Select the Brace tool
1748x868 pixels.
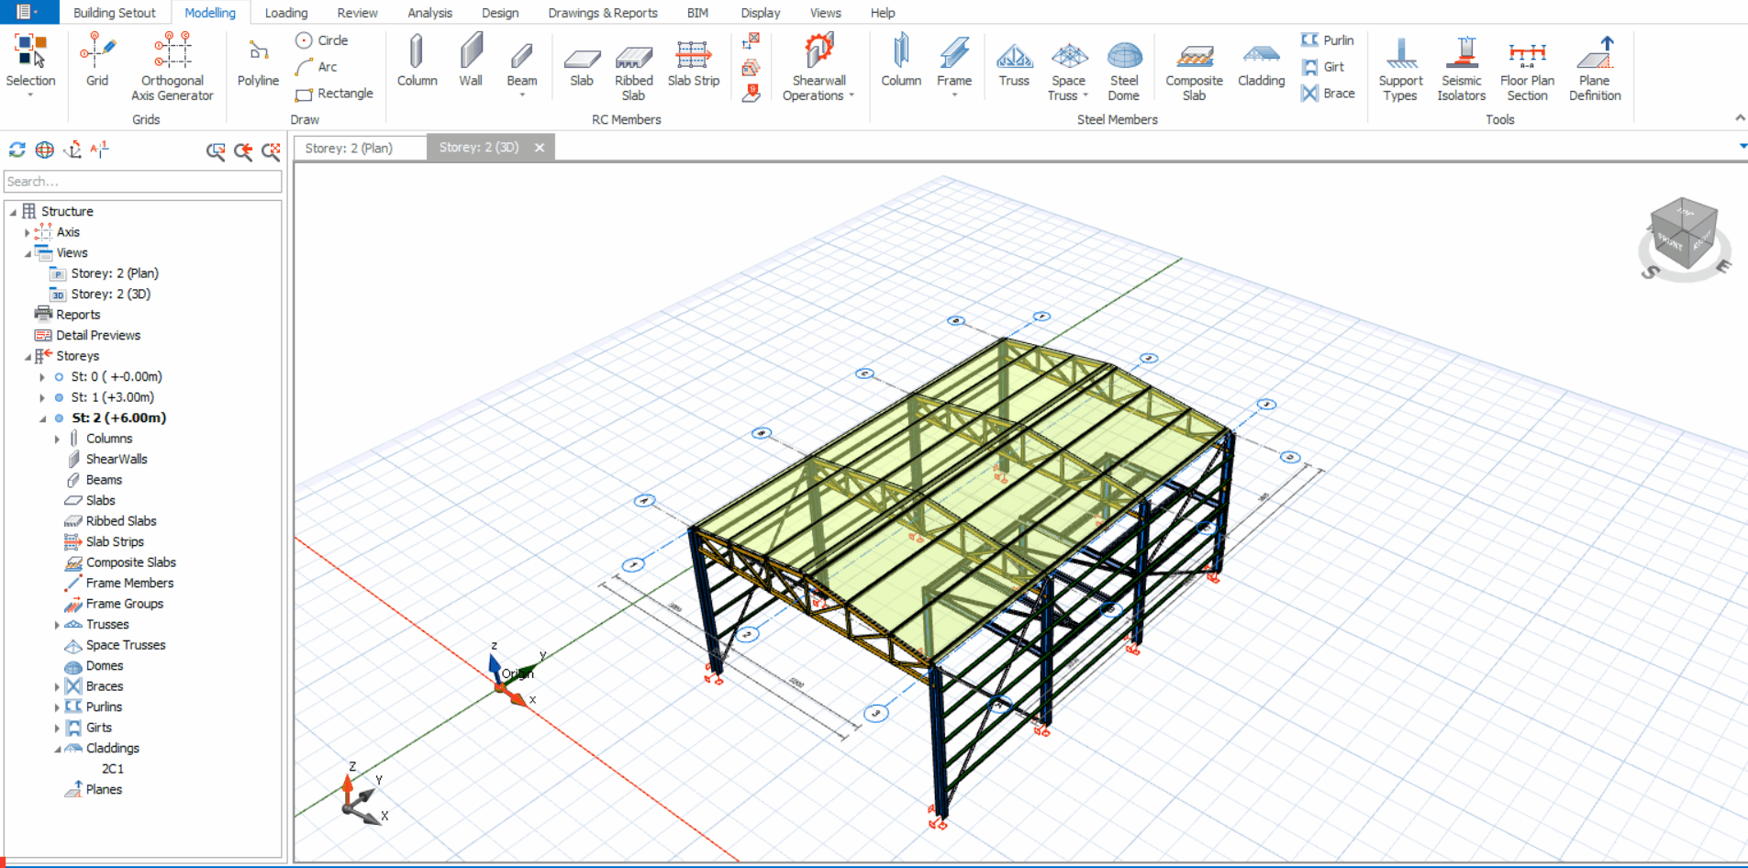(1328, 94)
